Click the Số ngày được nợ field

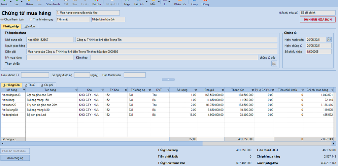82,75
